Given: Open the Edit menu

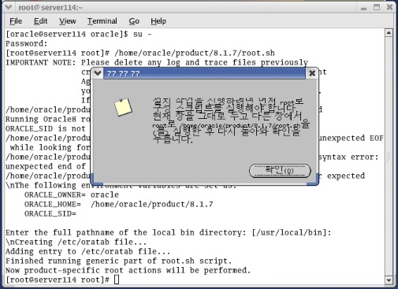Looking at the screenshot, I should pyautogui.click(x=40, y=21).
